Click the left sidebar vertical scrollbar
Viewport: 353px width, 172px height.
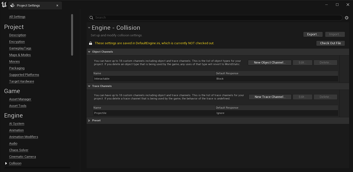point(72,35)
